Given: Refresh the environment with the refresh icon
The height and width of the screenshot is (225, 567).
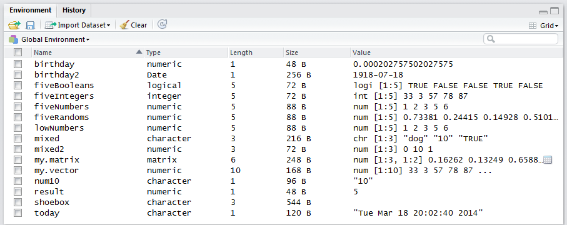Looking at the screenshot, I should [x=163, y=24].
